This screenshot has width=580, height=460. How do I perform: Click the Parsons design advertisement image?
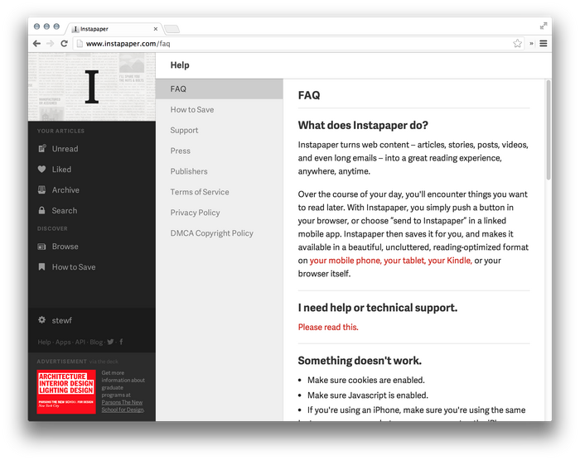click(66, 392)
